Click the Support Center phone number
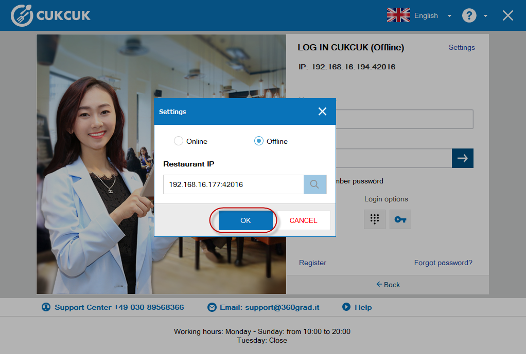This screenshot has width=526, height=354. [x=149, y=307]
